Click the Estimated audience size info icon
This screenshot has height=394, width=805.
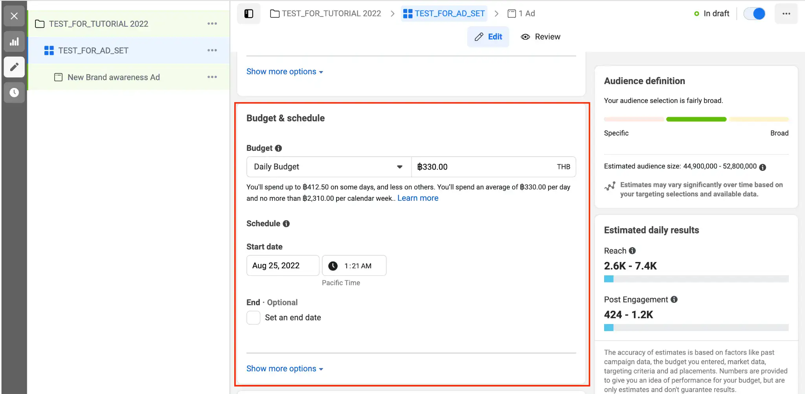(763, 167)
